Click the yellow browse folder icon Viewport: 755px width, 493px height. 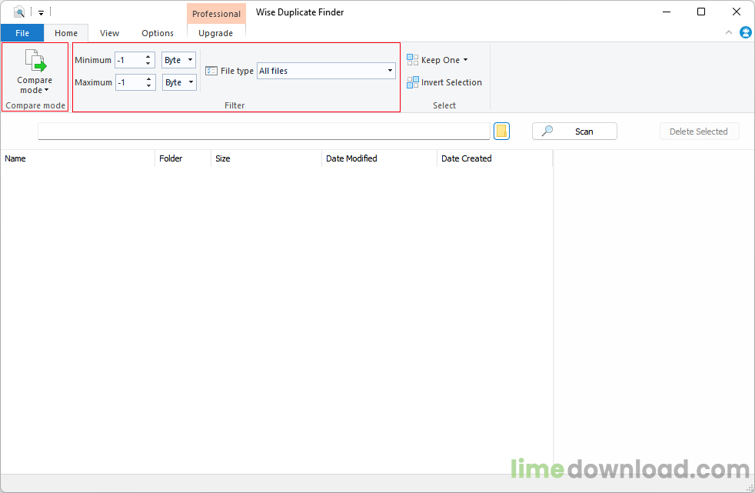(x=502, y=131)
